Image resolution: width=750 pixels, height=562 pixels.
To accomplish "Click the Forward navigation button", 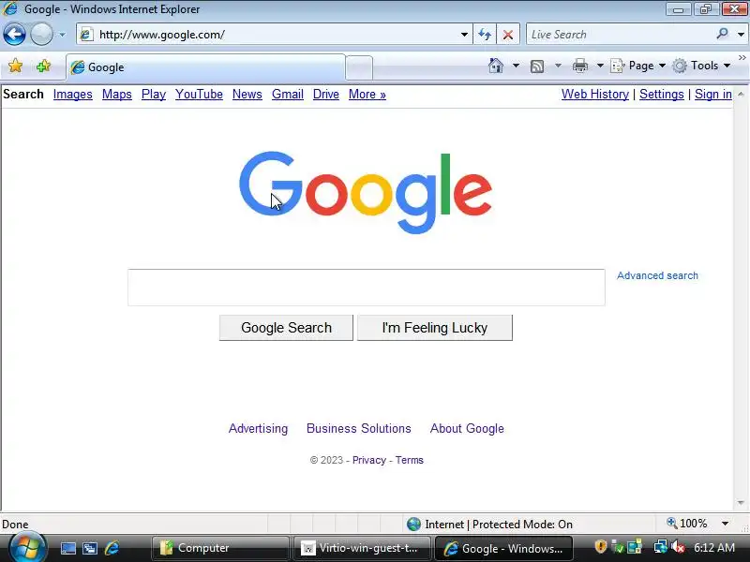I will coord(41,35).
